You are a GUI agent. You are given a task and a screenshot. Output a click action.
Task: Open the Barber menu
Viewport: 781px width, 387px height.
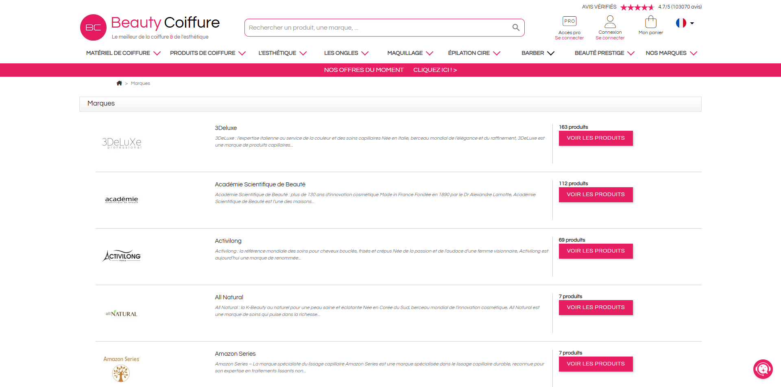coord(538,53)
